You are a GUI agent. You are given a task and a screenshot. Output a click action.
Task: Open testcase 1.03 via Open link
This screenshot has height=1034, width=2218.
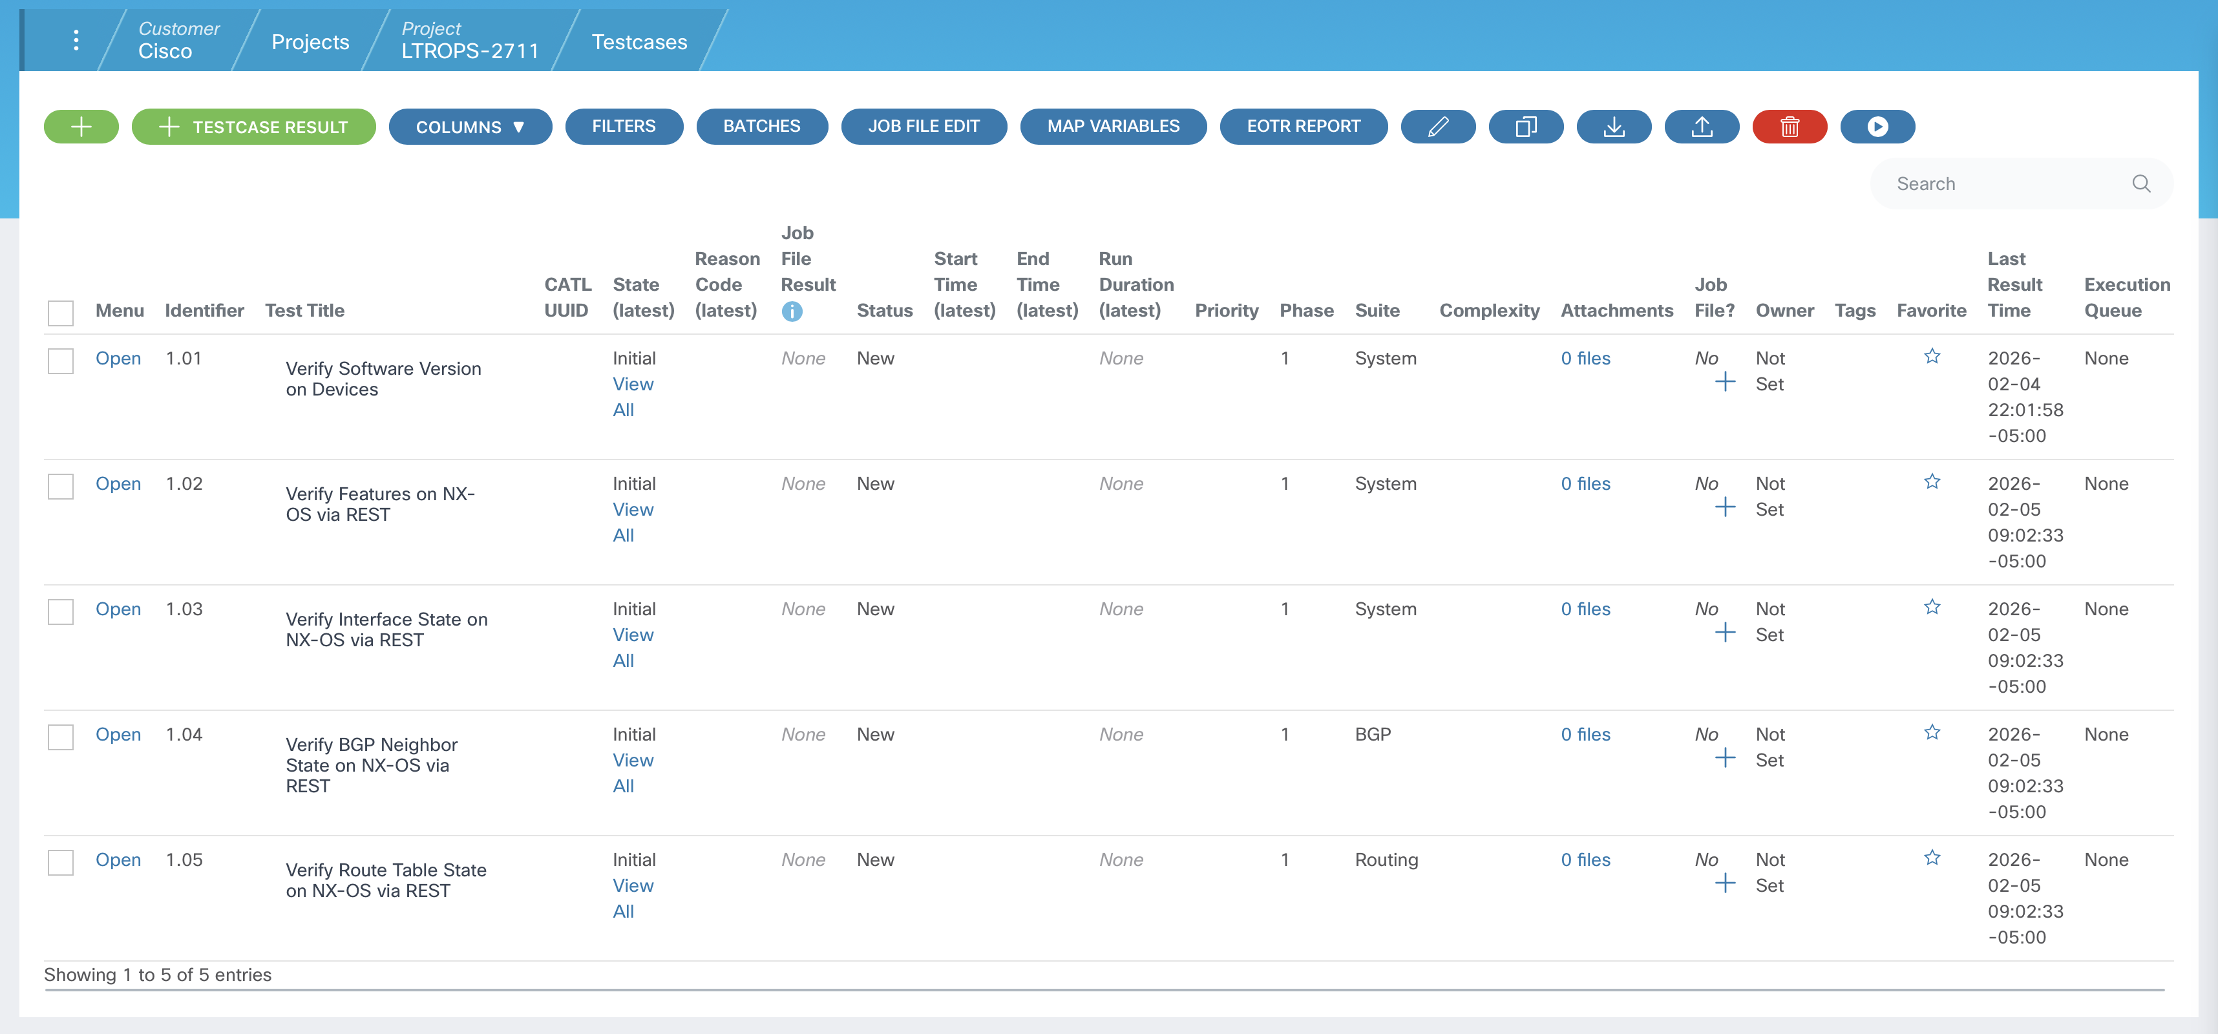coord(118,609)
